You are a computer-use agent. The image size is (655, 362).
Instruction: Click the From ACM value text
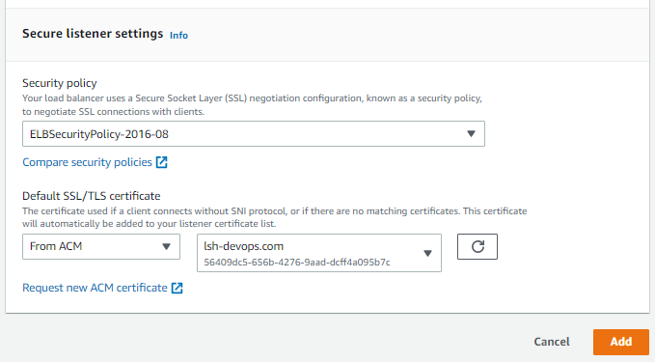point(56,246)
